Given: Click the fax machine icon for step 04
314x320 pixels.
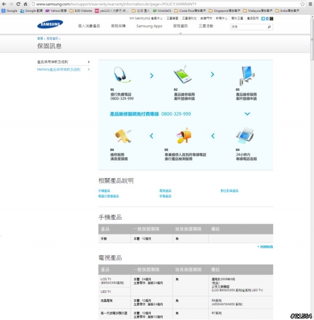Looking at the screenshot, I should (245, 135).
